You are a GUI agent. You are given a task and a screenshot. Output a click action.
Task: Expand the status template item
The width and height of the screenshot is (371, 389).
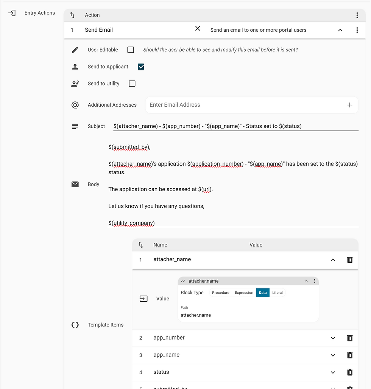(333, 372)
